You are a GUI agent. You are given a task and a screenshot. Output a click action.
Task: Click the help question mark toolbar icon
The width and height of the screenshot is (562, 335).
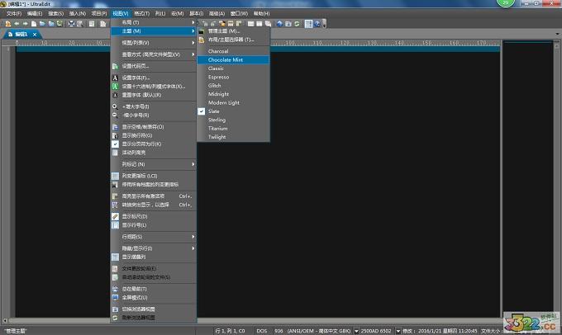(317, 24)
